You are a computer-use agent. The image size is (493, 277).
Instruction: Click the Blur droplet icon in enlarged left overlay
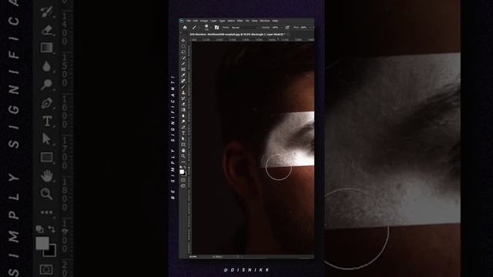(x=46, y=66)
